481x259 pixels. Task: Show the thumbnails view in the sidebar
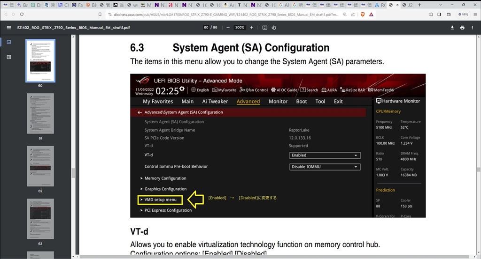coord(8,42)
